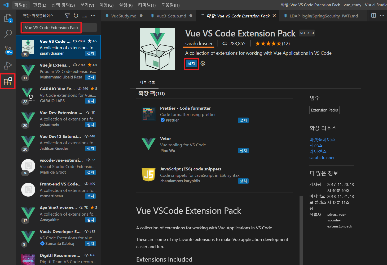Click the Prettier extension icon

click(149, 114)
